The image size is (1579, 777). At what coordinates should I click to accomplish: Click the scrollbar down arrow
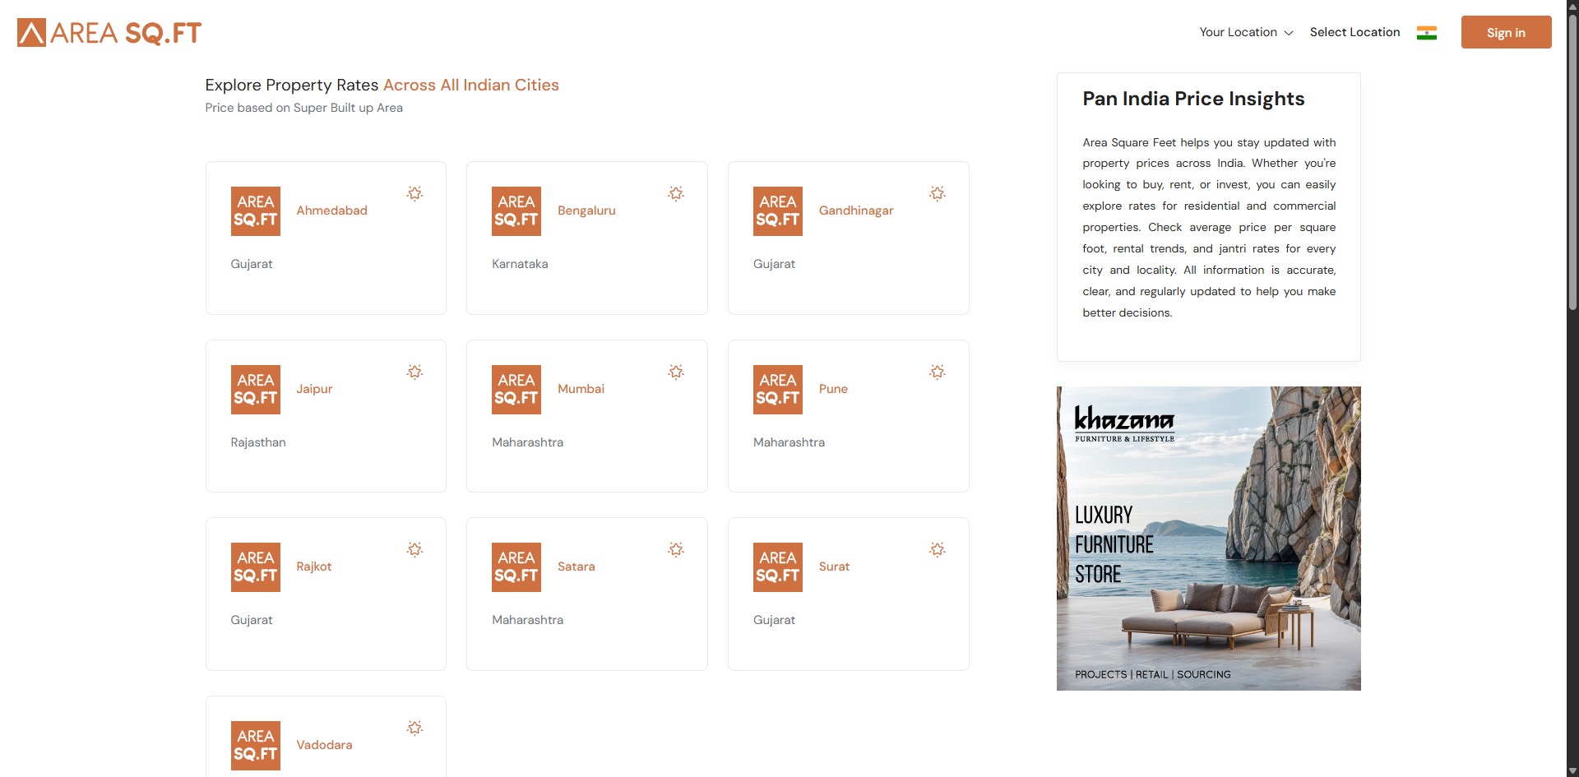click(x=1572, y=770)
